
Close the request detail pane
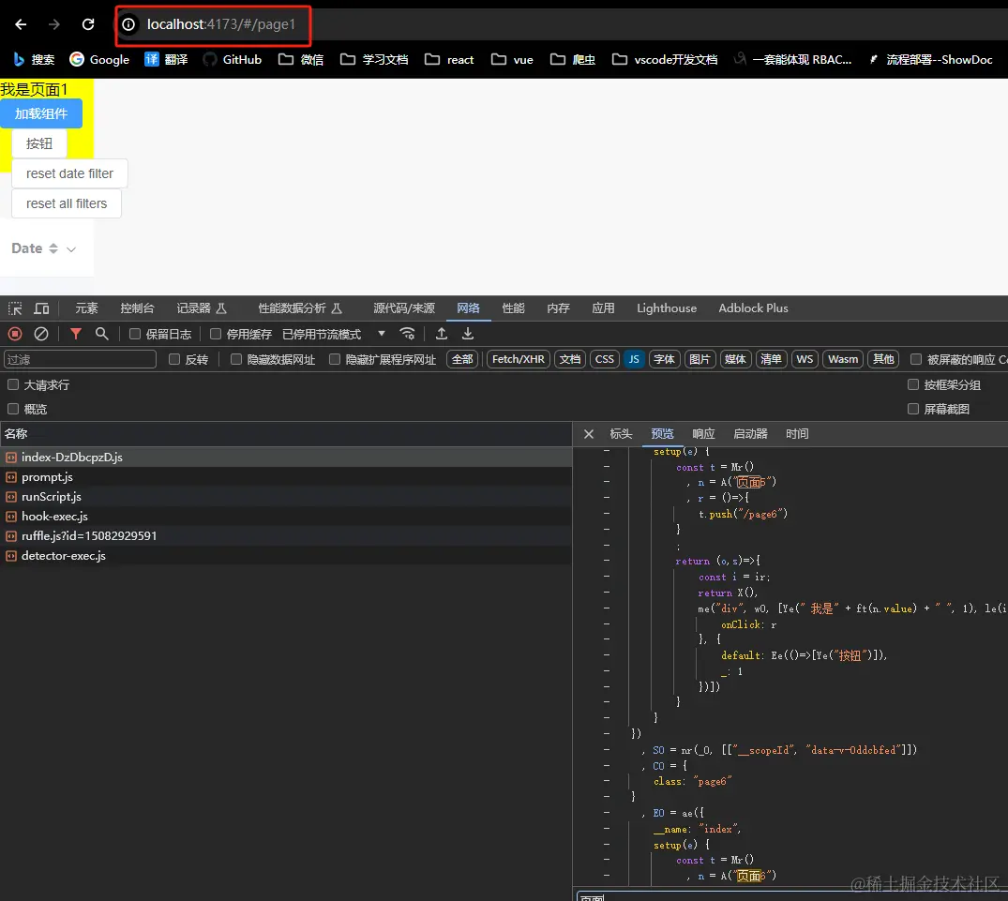pos(588,434)
